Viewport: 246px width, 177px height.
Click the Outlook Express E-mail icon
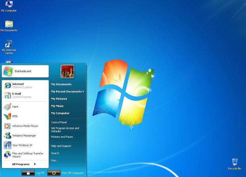tap(7, 95)
